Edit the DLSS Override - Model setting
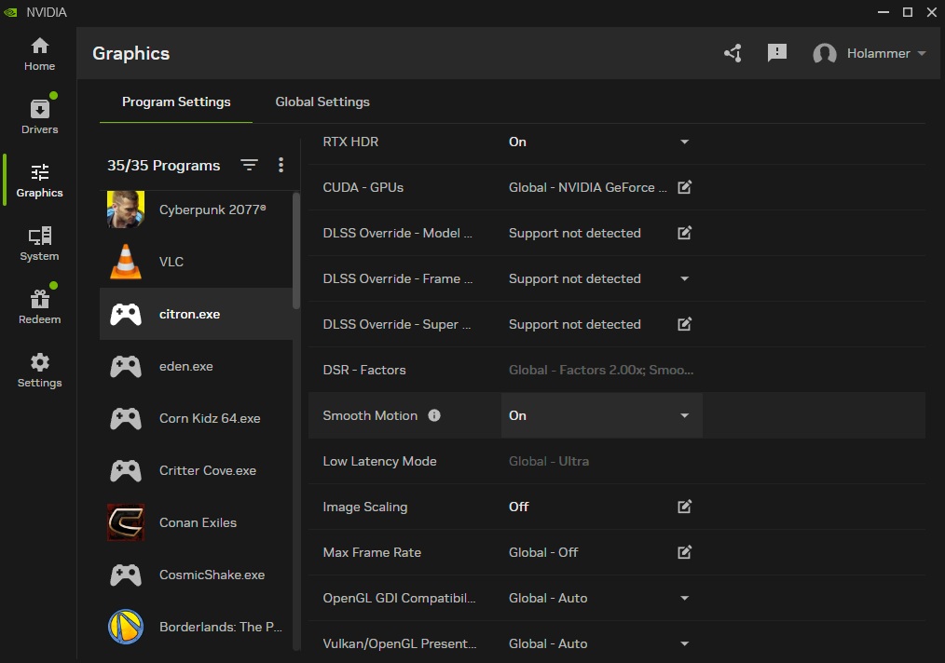 pos(684,233)
